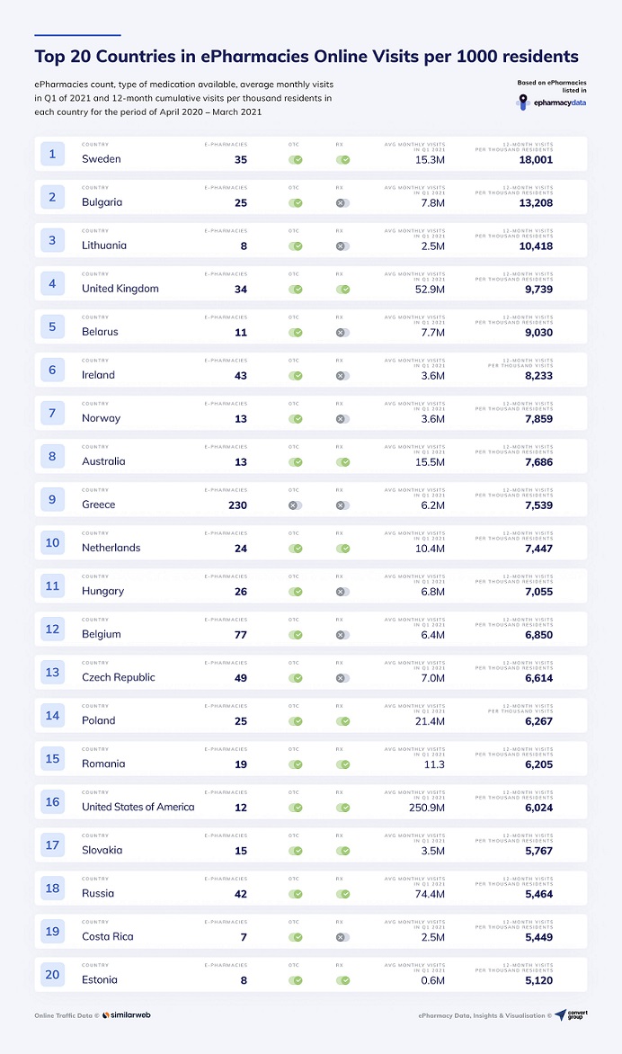Enable the RX switch for Ireland
622x1054 pixels.
[342, 376]
